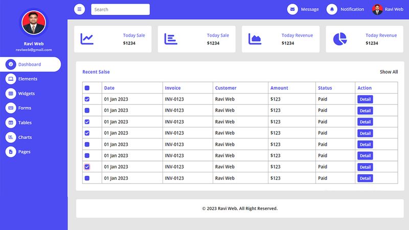Check the last row checkbox
This screenshot has width=409, height=230.
[87, 178]
